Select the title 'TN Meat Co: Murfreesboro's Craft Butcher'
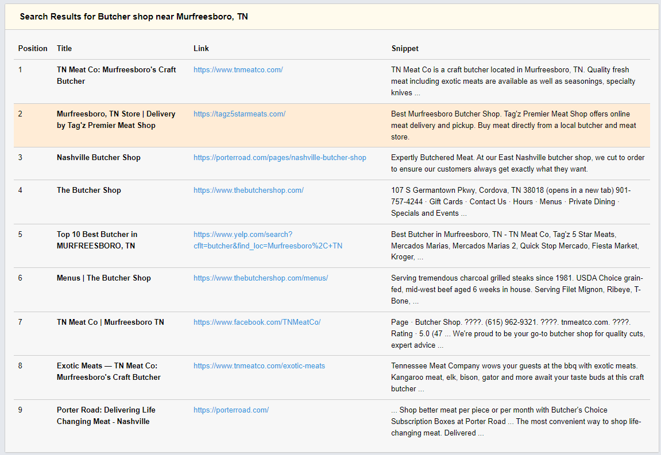Image resolution: width=661 pixels, height=455 pixels. 116,76
